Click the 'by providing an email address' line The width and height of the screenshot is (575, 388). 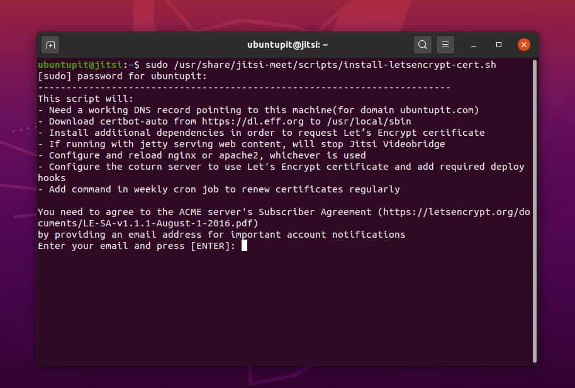pyautogui.click(x=221, y=235)
